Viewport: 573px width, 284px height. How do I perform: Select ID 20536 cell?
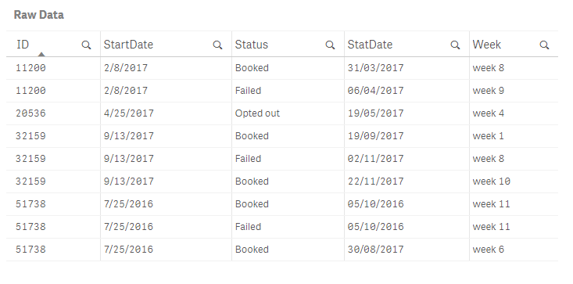point(53,113)
